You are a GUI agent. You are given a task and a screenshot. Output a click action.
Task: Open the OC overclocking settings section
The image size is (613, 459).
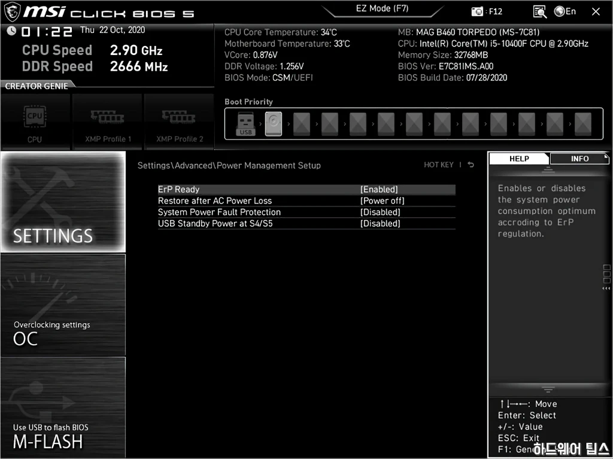(x=63, y=305)
